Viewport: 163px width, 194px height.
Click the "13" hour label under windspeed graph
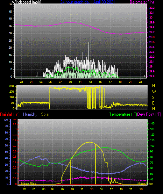pos(90,82)
